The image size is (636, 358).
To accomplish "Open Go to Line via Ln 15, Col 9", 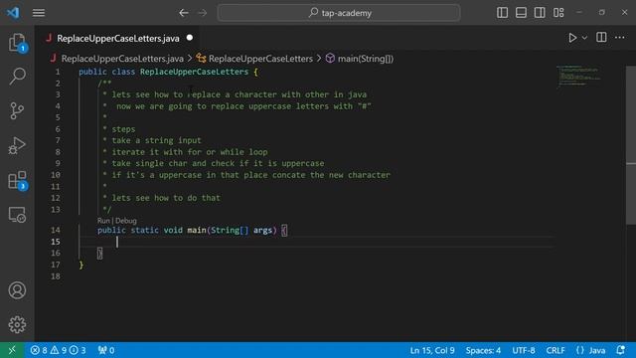I will 432,350.
